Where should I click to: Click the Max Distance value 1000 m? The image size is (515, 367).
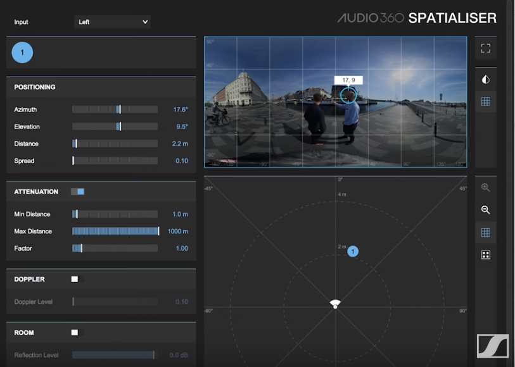pos(178,231)
